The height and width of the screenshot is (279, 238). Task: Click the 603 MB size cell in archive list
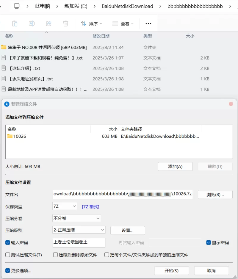pyautogui.click(x=109, y=136)
